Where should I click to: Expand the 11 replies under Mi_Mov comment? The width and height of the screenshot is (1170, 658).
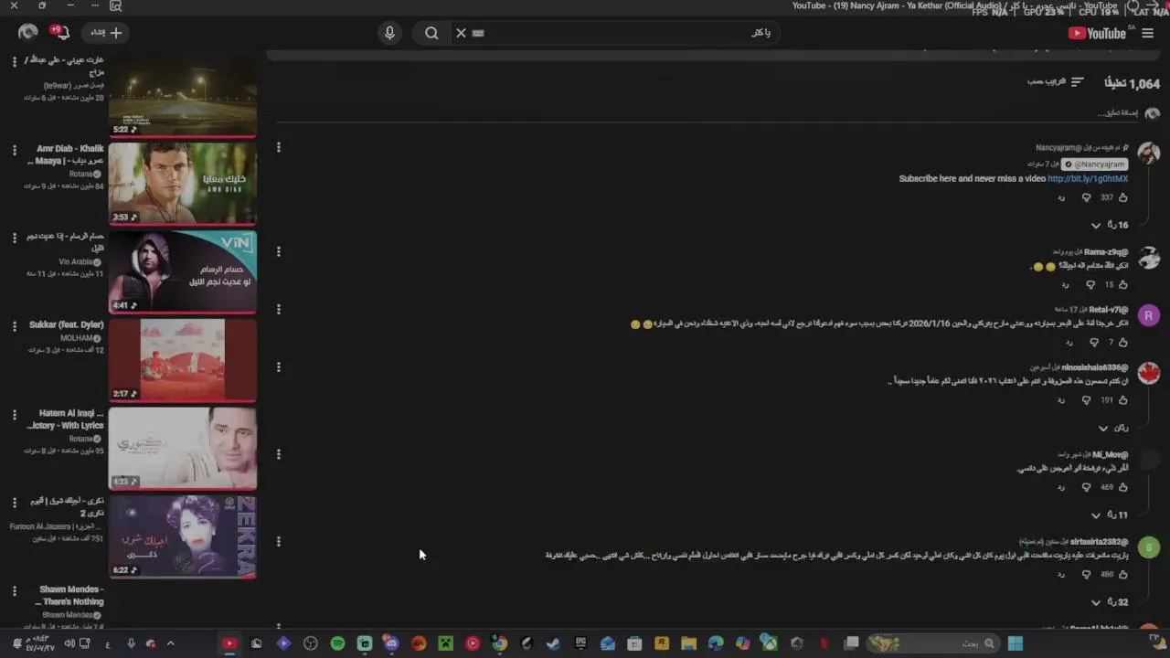pos(1110,515)
